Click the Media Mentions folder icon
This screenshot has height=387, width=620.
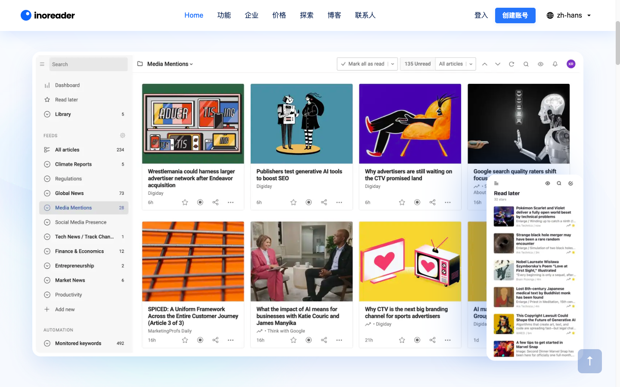pos(140,64)
